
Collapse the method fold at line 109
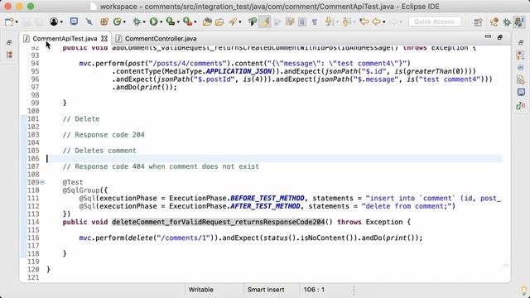(42, 182)
